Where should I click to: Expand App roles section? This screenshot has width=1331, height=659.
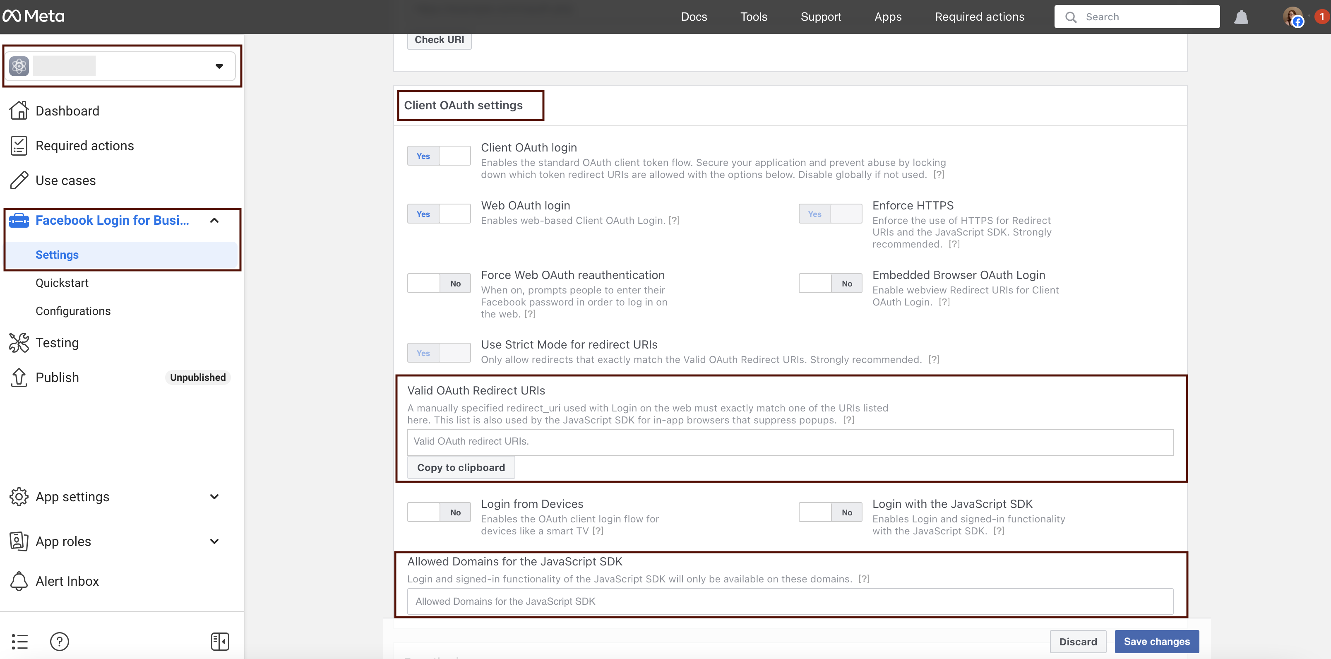[214, 541]
